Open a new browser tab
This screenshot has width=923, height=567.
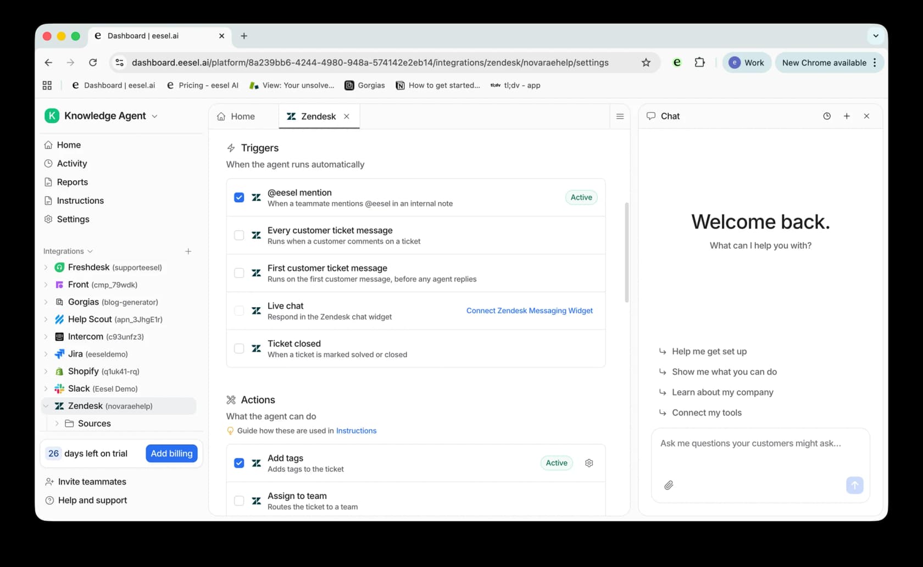pos(244,36)
